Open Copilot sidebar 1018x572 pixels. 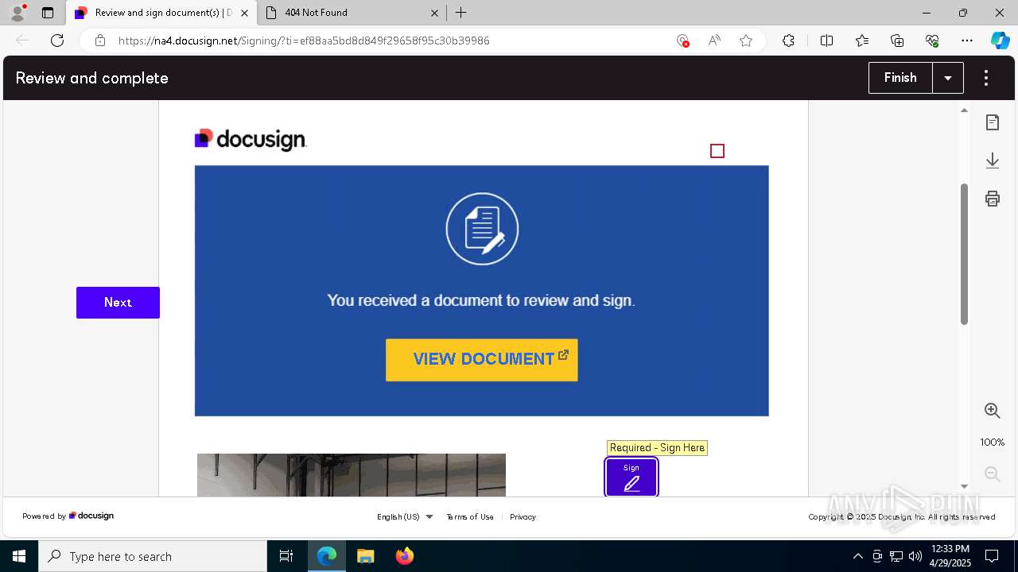(1000, 41)
